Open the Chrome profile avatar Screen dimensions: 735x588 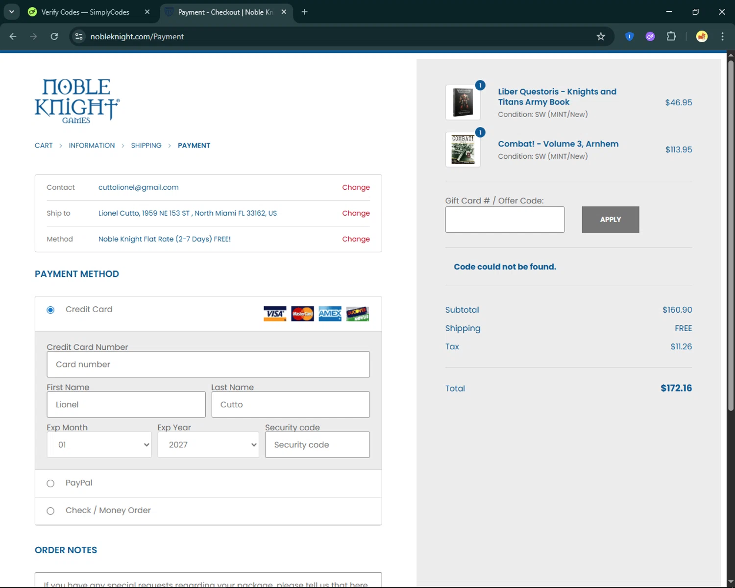[x=702, y=36]
